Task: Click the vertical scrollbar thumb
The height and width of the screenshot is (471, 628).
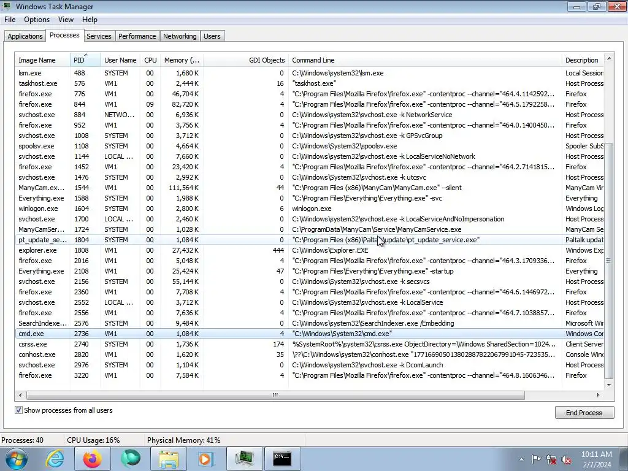Action: click(609, 261)
